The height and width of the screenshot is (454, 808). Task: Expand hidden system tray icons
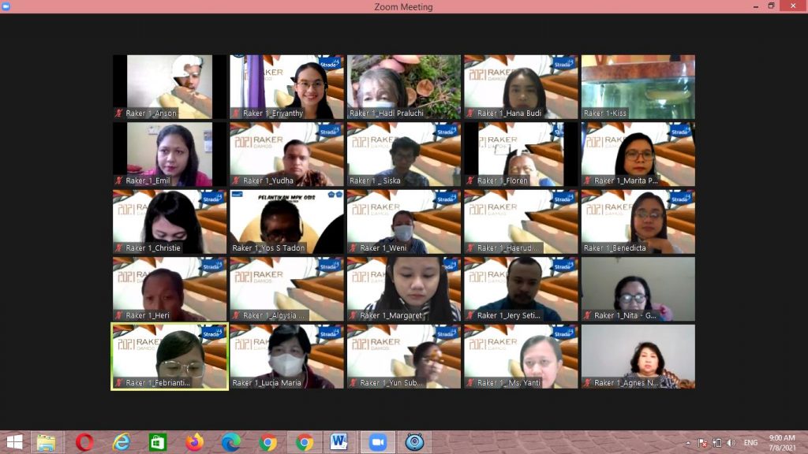click(x=688, y=443)
